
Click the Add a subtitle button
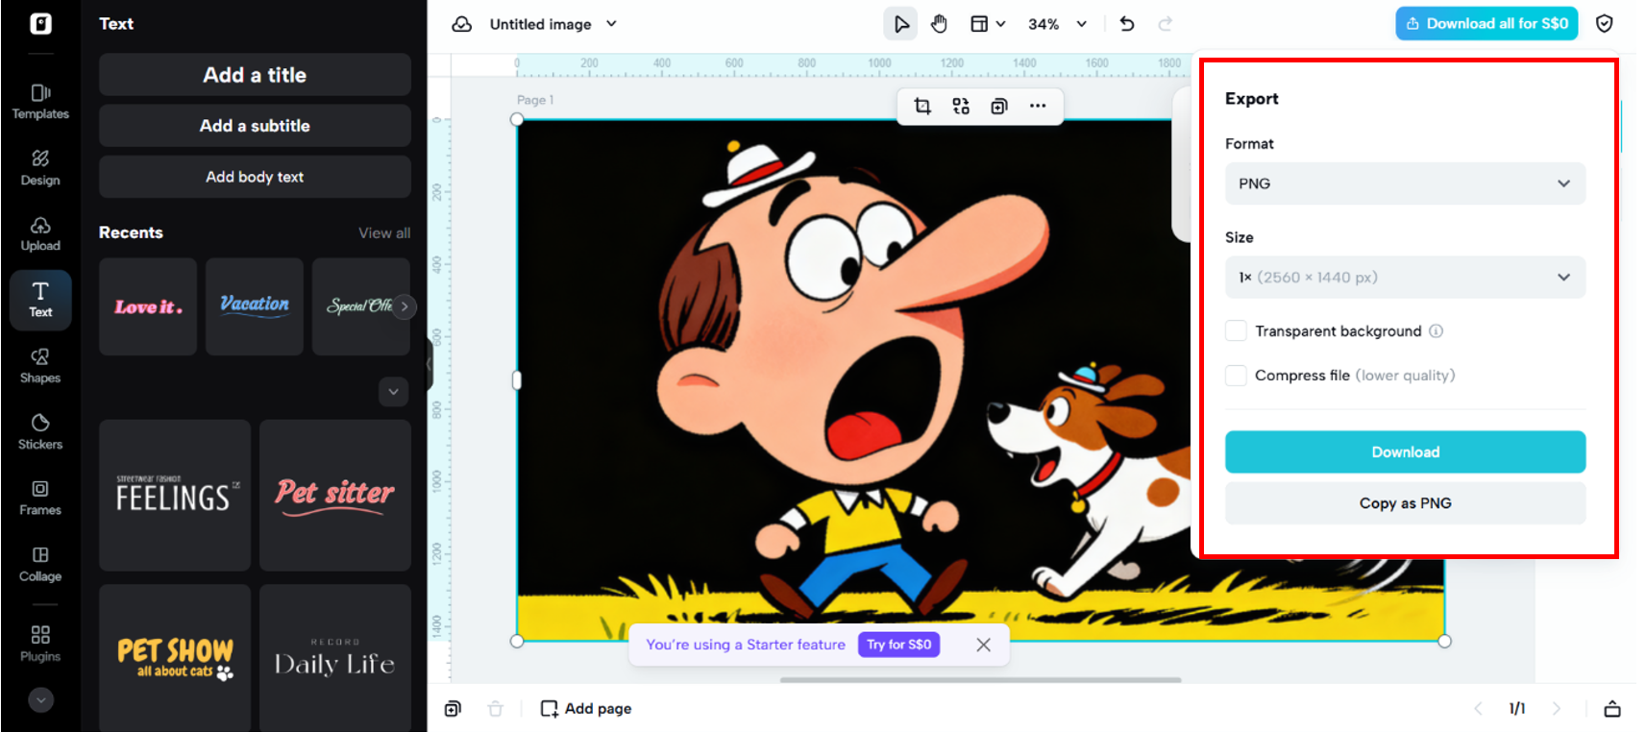point(255,126)
